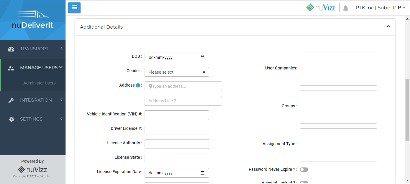The width and height of the screenshot is (410, 184).
Task: Click the nuDeliverIt truck logo
Action: pos(32,20)
